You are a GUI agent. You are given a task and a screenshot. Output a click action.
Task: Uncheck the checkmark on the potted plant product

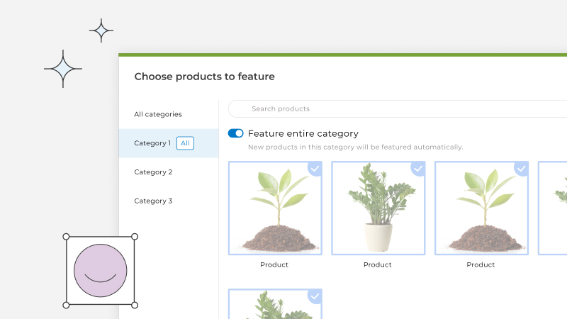(x=418, y=169)
